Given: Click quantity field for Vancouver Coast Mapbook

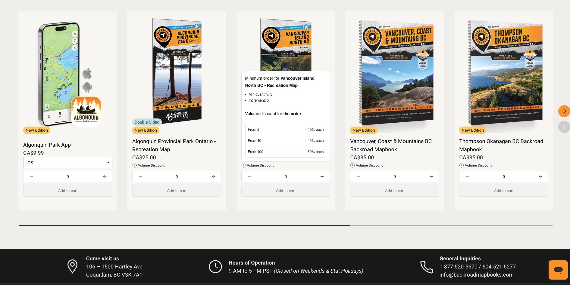Looking at the screenshot, I should [x=395, y=176].
